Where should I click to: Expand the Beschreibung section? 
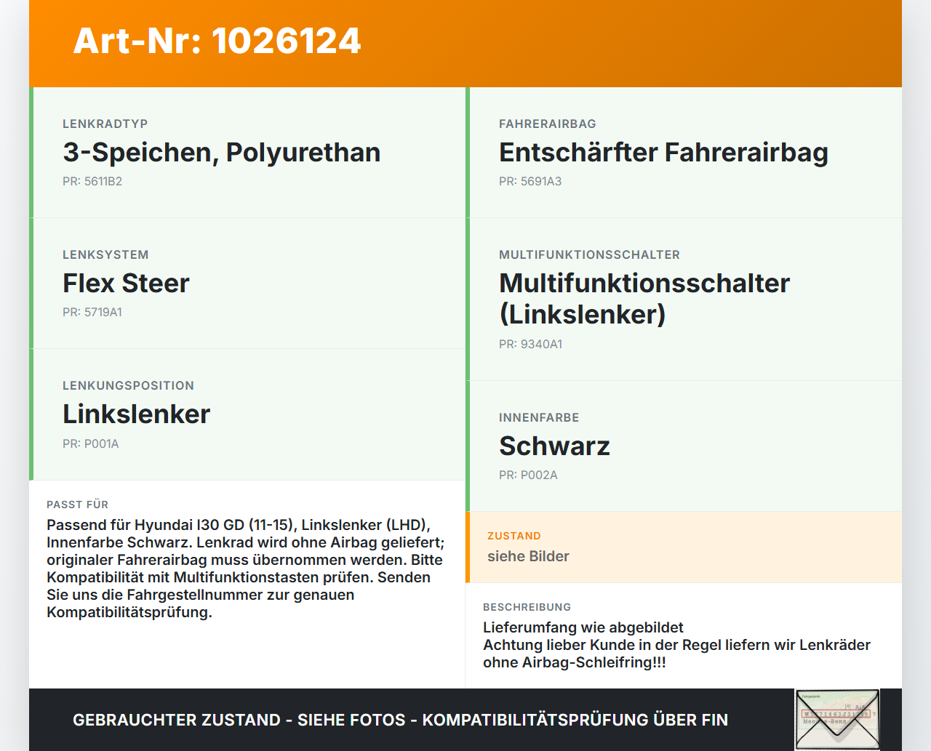coord(684,636)
